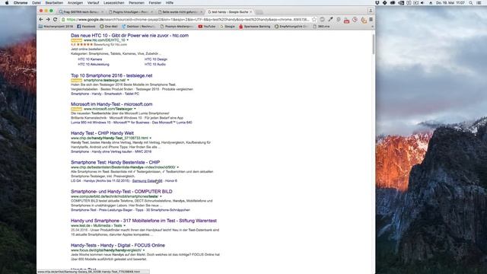Open Top 10 Smartphone 2016 testsiege.net result

(112, 75)
